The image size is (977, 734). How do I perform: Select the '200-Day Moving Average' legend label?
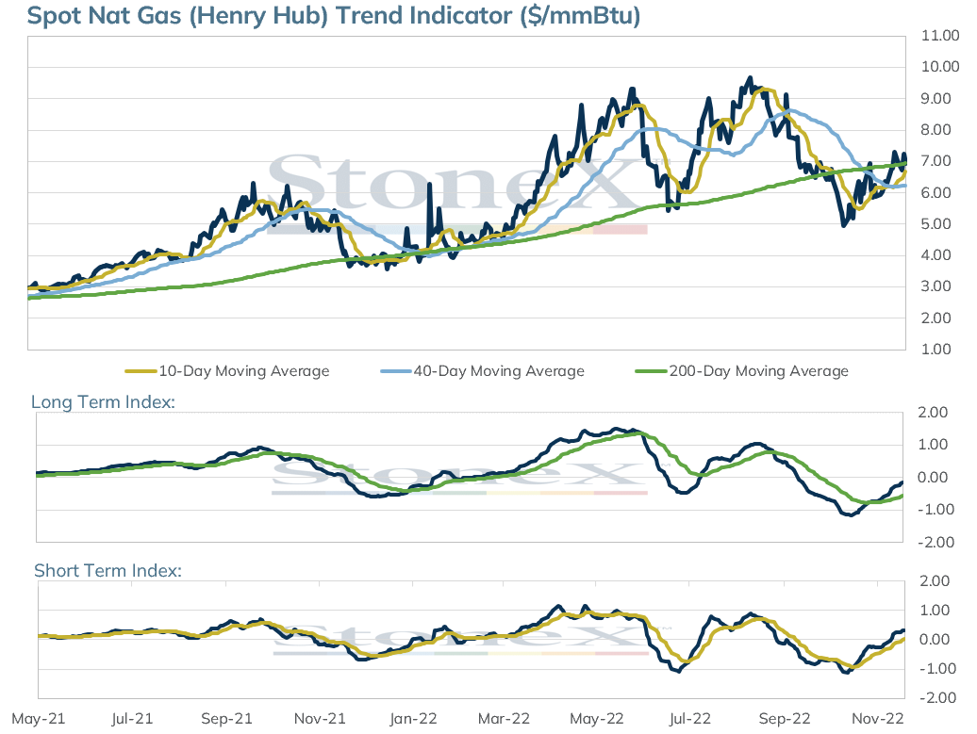[x=759, y=371]
